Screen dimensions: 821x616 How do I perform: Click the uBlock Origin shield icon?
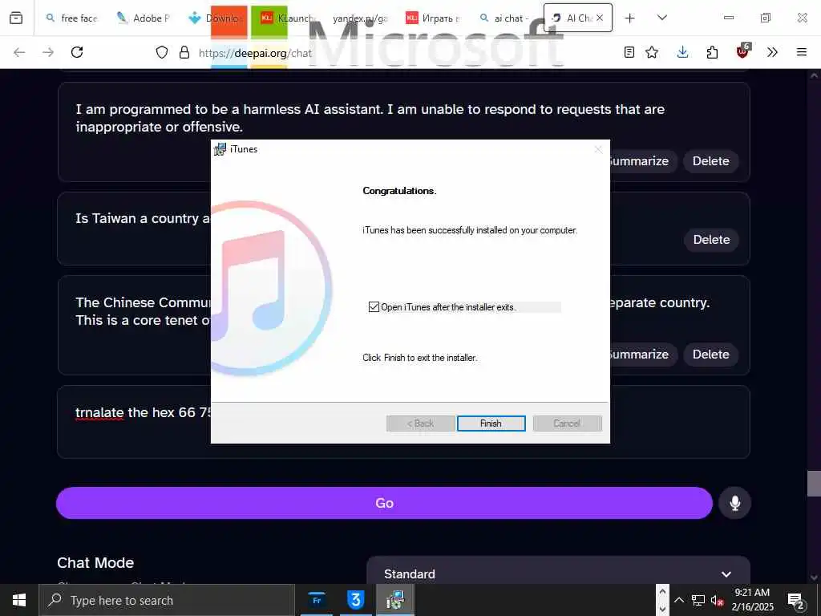point(742,51)
